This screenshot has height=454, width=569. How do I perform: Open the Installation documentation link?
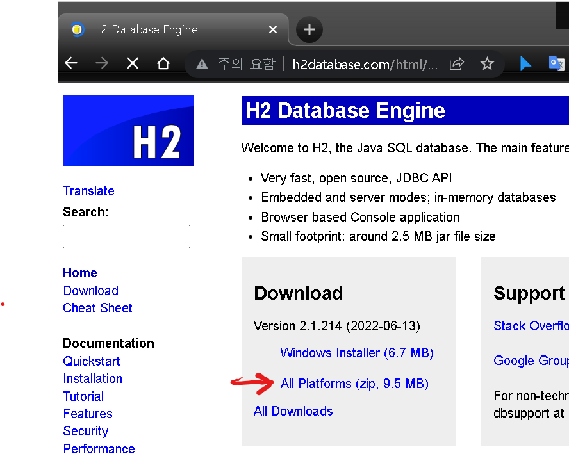point(92,378)
